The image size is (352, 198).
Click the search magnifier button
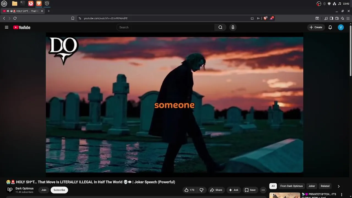point(220,27)
